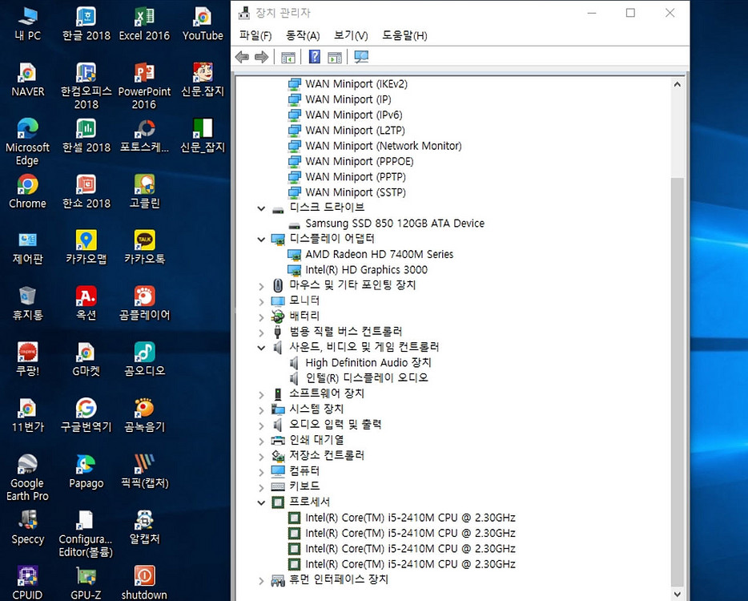
Task: Click the scroll up arrow in device list
Action: click(x=677, y=84)
